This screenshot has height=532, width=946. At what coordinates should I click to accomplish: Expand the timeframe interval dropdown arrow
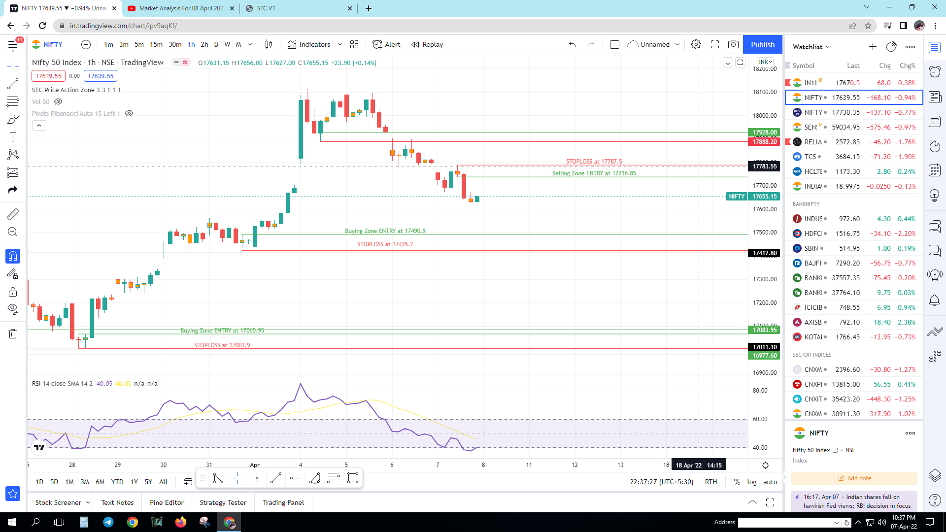pyautogui.click(x=250, y=44)
